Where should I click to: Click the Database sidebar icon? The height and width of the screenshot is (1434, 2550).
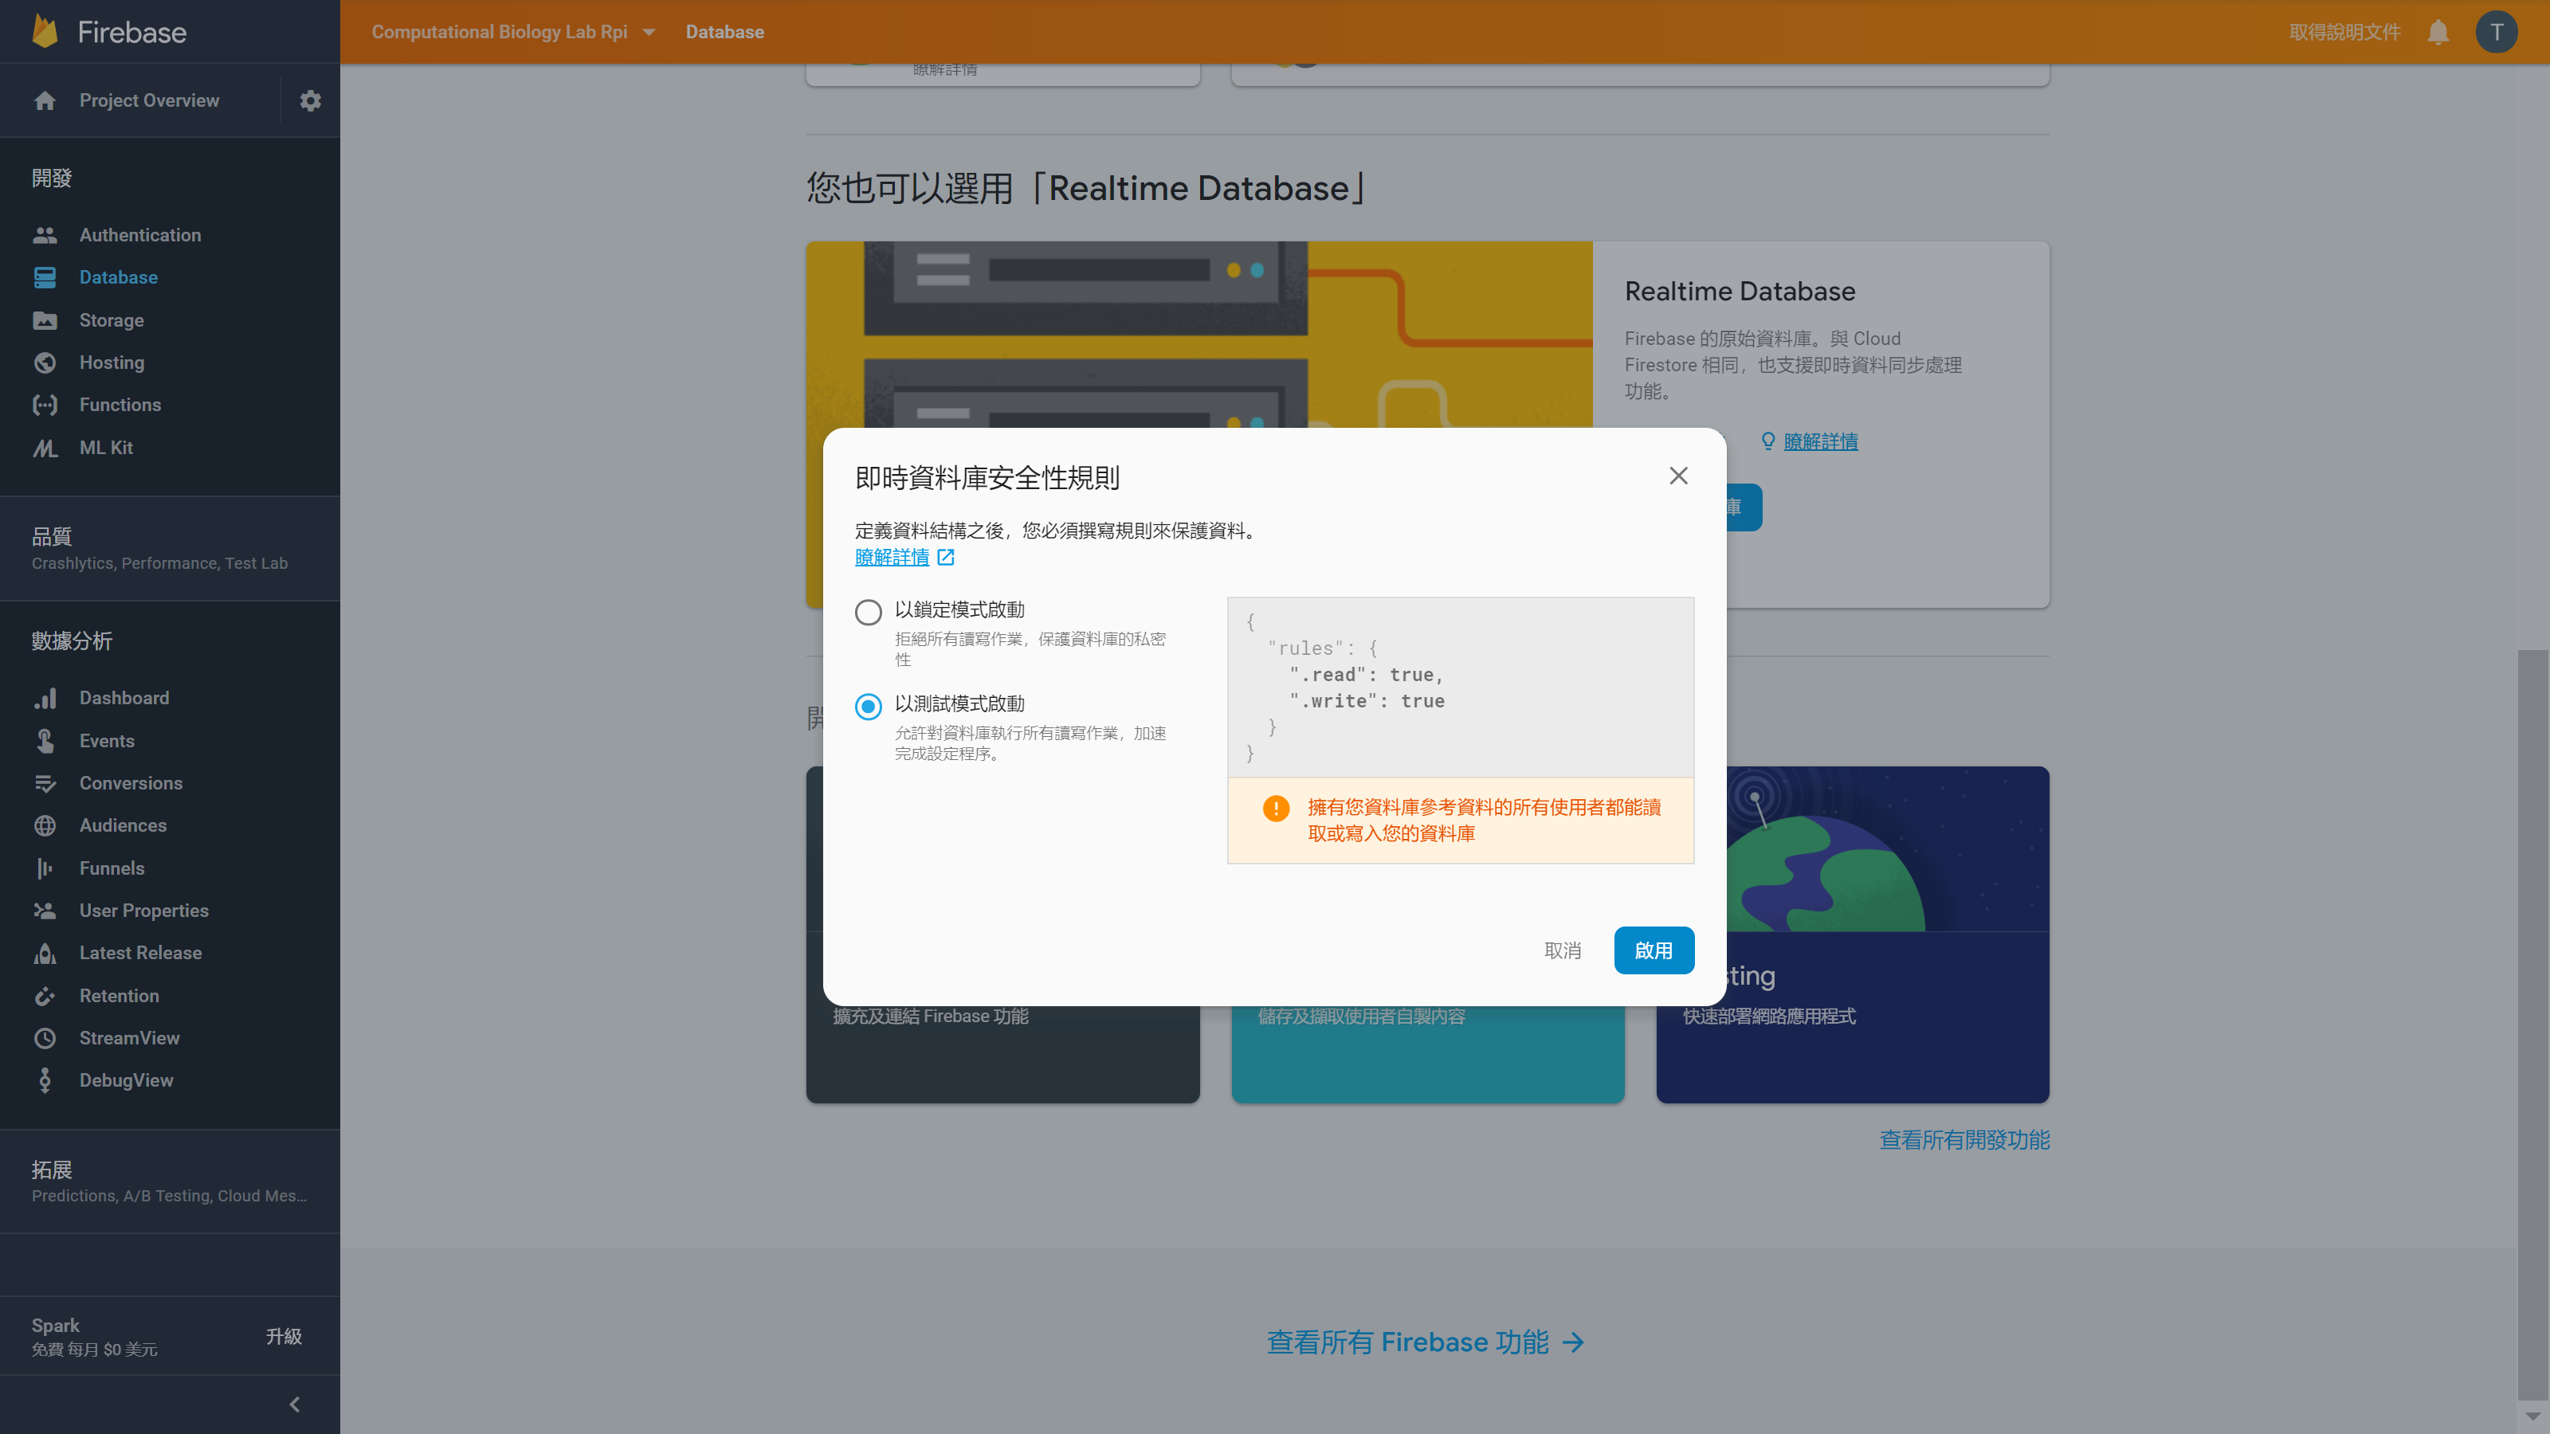(x=45, y=278)
